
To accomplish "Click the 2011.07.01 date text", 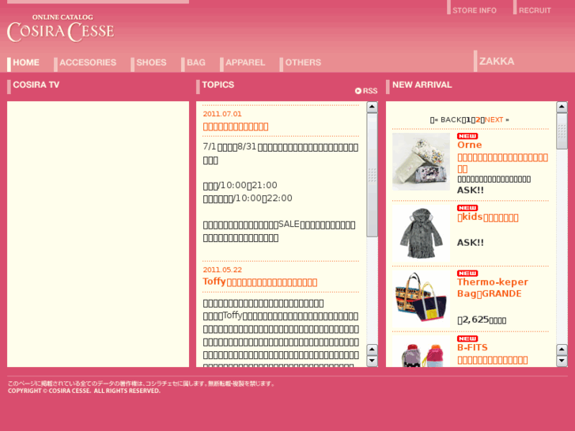I will (x=222, y=114).
